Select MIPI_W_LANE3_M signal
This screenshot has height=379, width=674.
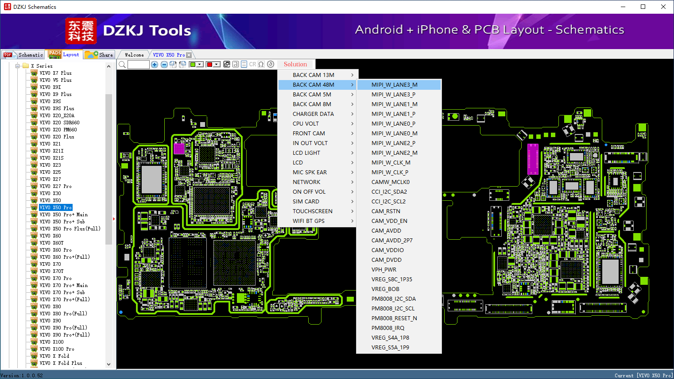tap(399, 85)
